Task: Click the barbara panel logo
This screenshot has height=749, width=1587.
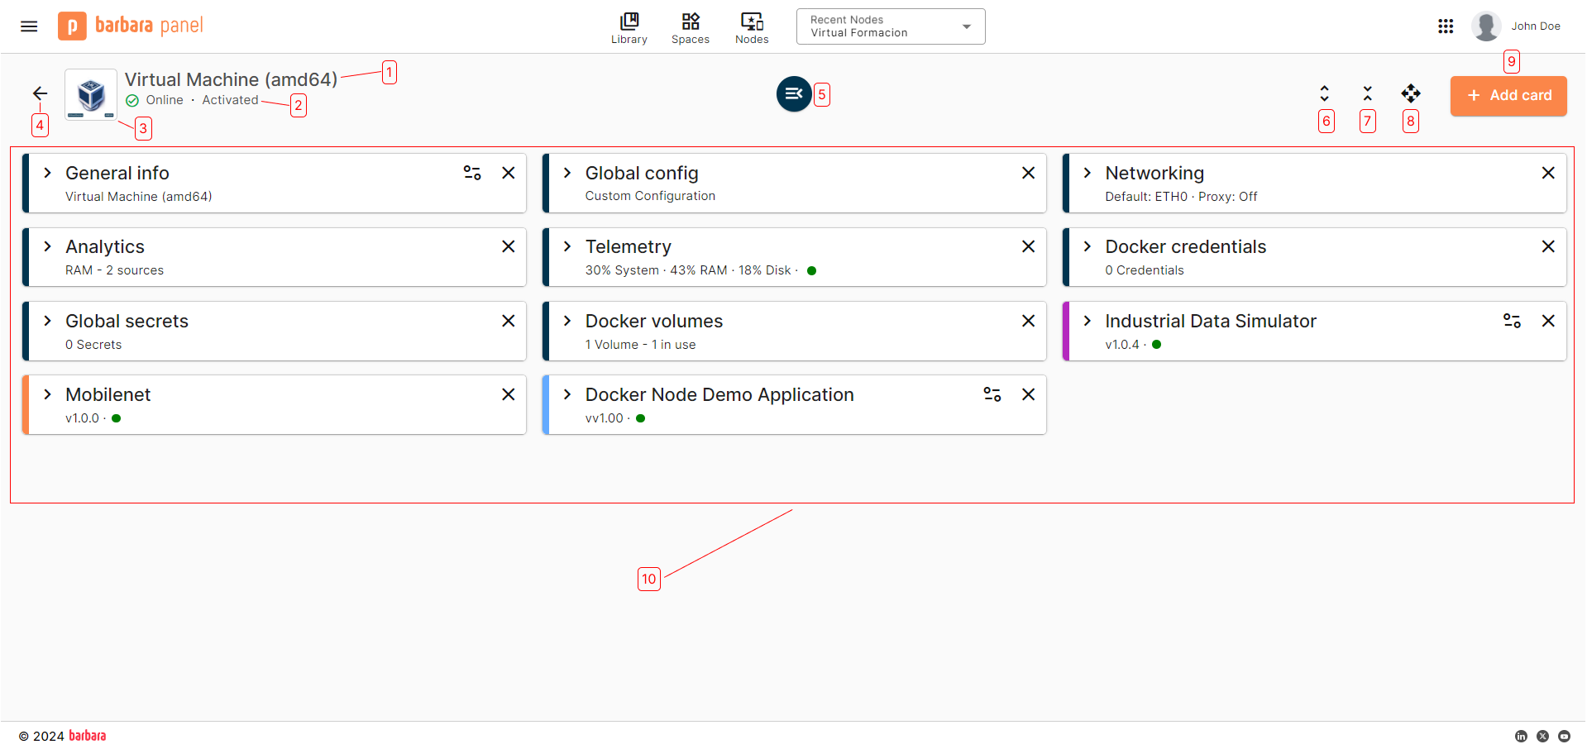Action: [130, 26]
